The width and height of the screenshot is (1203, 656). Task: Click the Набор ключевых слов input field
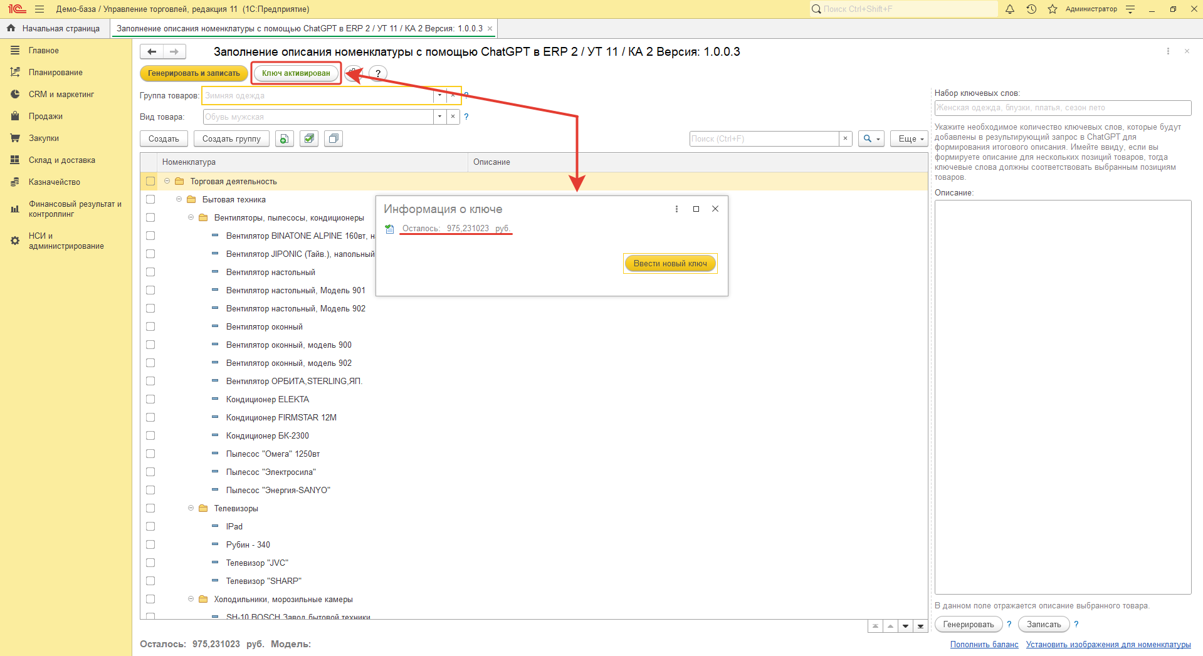point(1062,108)
